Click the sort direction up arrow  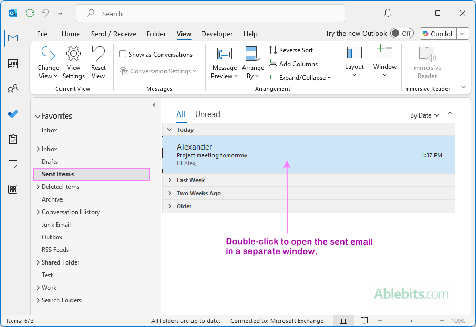(x=450, y=115)
